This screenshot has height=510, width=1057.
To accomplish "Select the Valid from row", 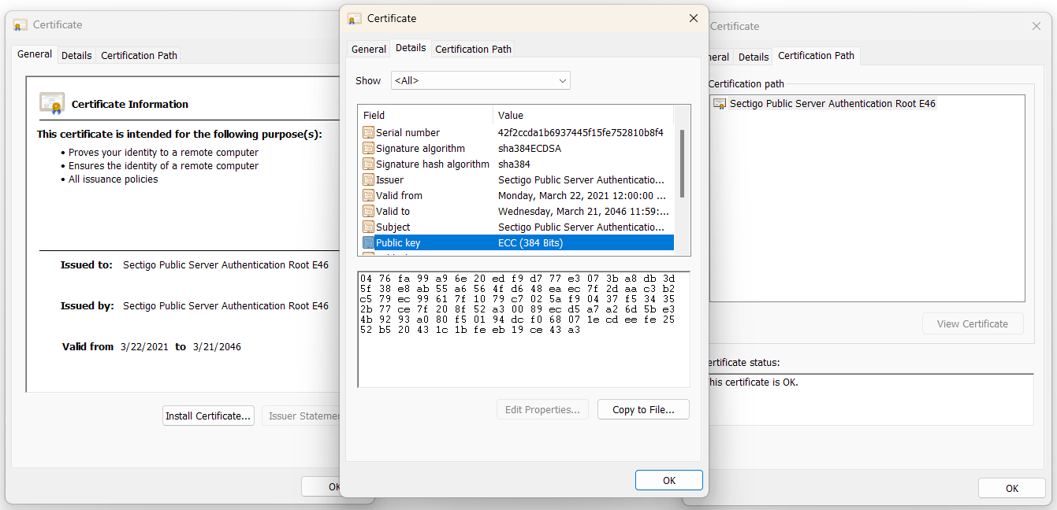I will [x=517, y=195].
